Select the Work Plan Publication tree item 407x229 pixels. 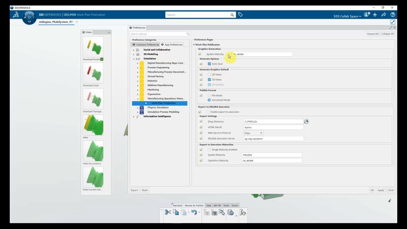click(x=160, y=103)
